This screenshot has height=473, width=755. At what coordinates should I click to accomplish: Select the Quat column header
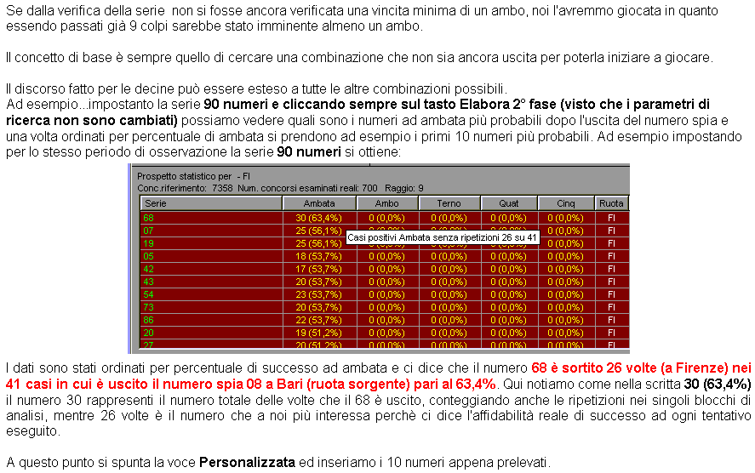[509, 203]
